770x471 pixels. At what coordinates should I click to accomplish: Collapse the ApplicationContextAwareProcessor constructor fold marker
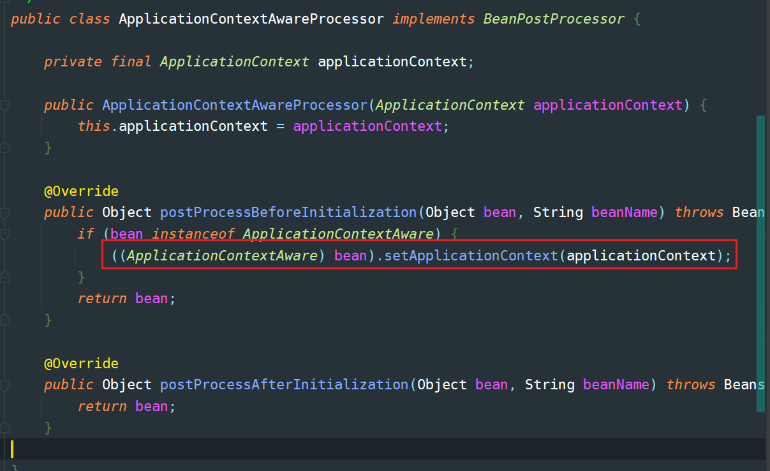tap(5, 105)
